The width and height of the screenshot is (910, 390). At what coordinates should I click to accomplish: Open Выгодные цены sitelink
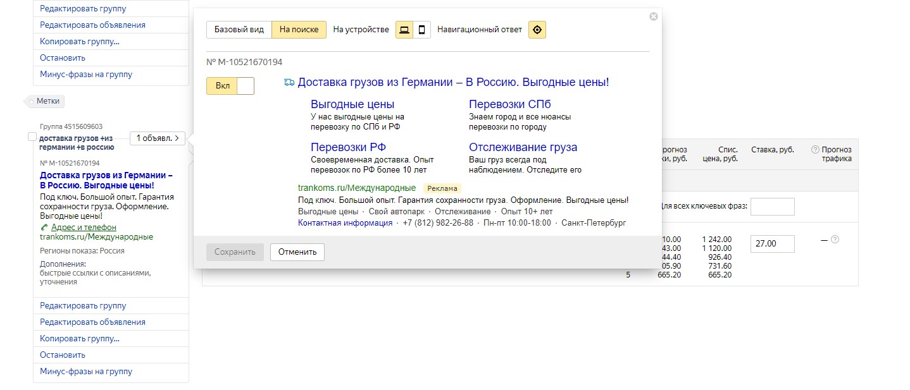(x=352, y=104)
